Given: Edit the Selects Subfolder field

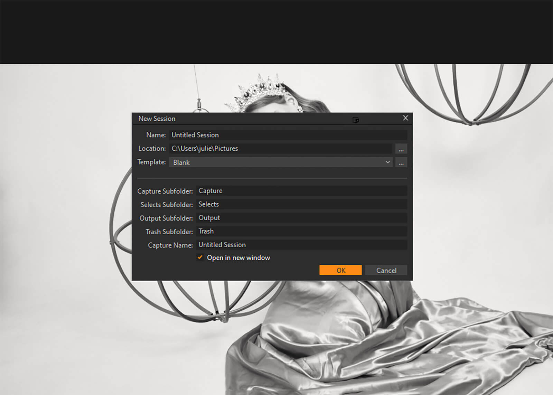Looking at the screenshot, I should click(x=301, y=204).
